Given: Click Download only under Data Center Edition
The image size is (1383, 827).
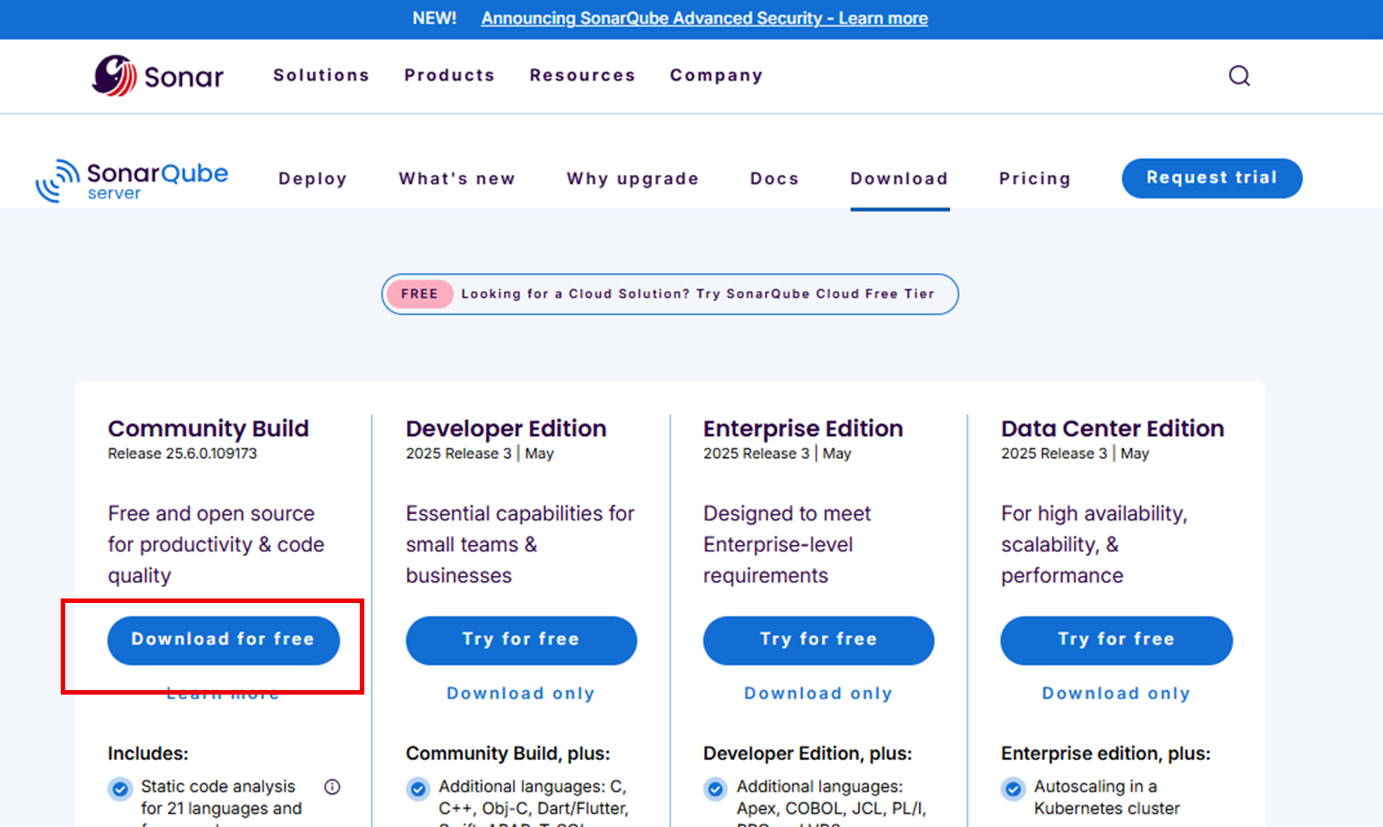Looking at the screenshot, I should click(1117, 693).
